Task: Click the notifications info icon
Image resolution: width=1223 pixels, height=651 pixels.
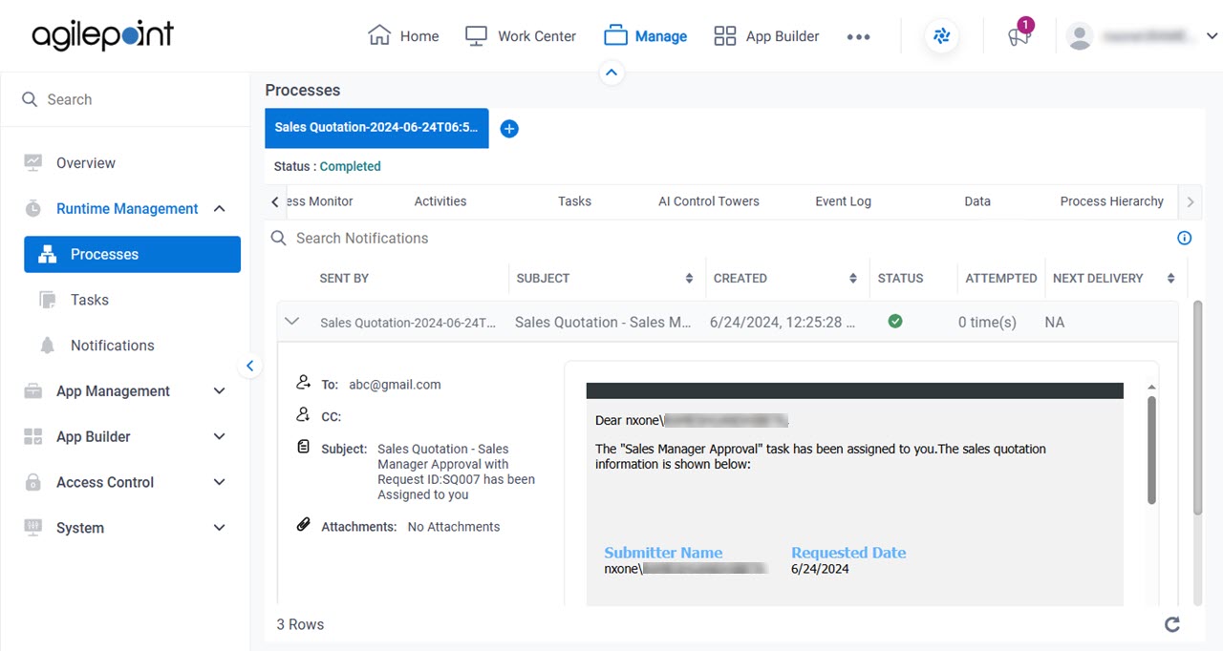Action: tap(1185, 238)
